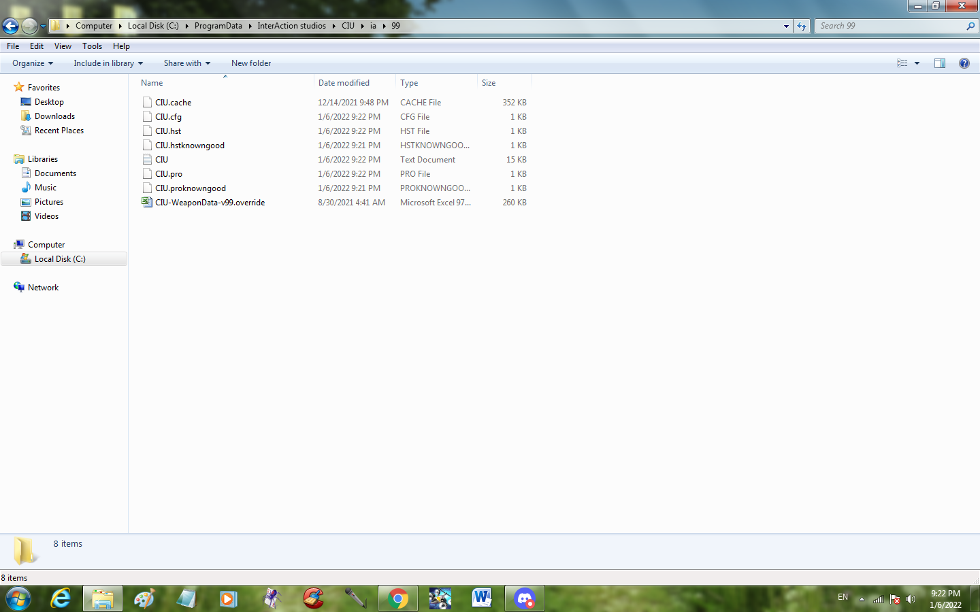Expand the Share with dropdown
This screenshot has width=980, height=612.
click(x=186, y=63)
